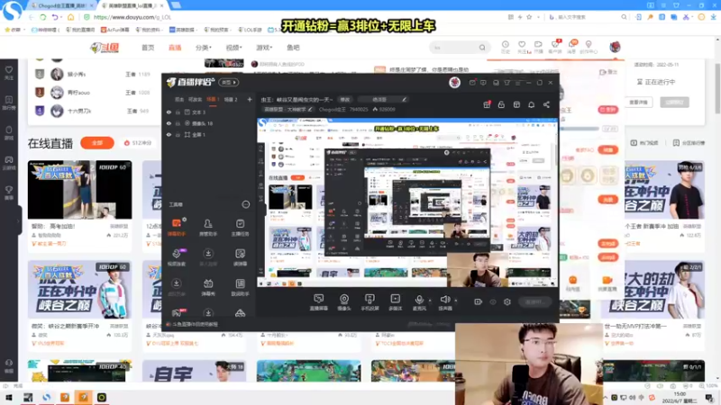Click 修改 button next to stream title

click(x=344, y=99)
